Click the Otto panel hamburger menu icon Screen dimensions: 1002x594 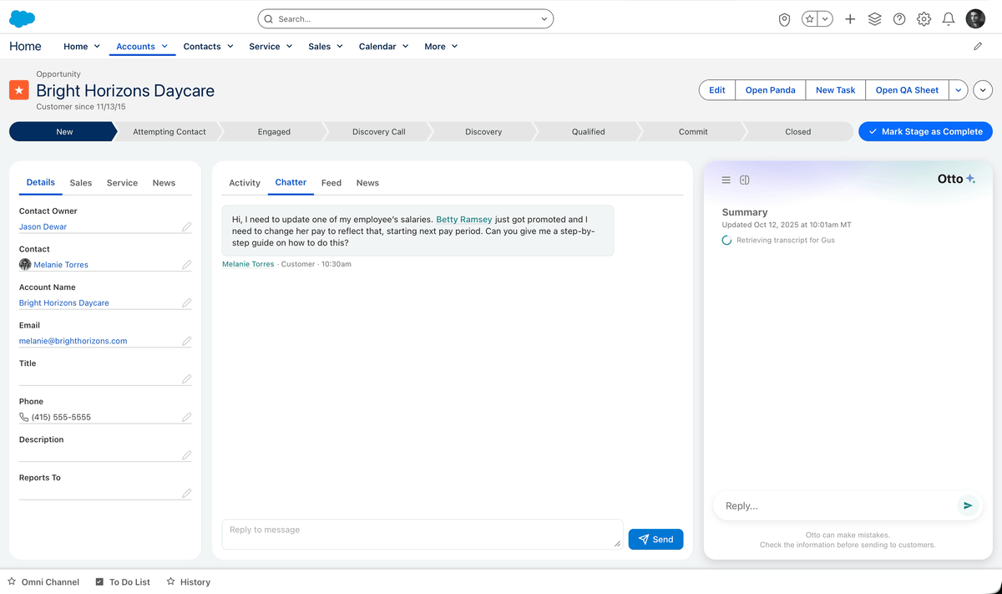click(x=726, y=180)
